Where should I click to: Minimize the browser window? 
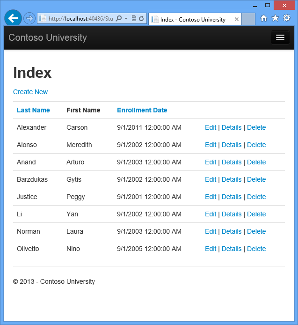pyautogui.click(x=255, y=6)
